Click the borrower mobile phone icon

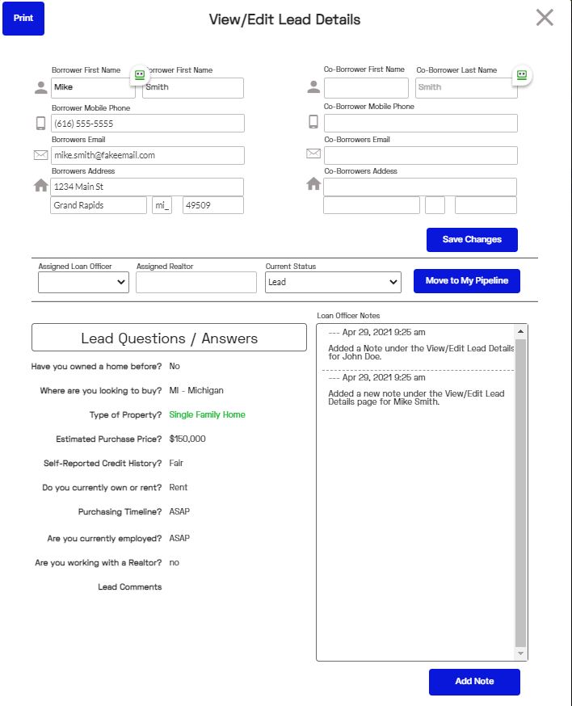tap(40, 124)
